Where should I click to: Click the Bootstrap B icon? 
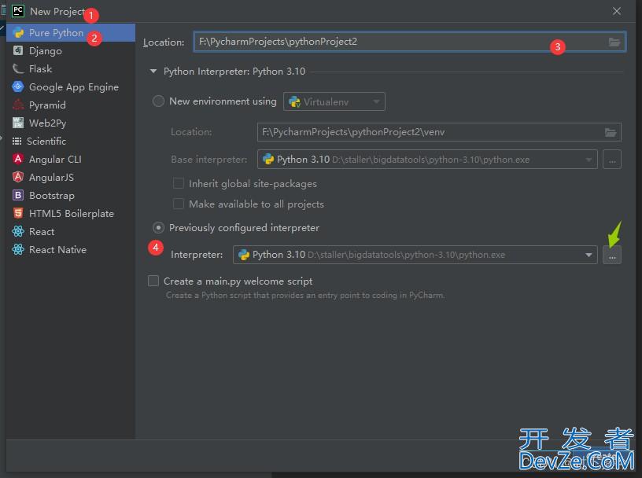click(x=18, y=195)
